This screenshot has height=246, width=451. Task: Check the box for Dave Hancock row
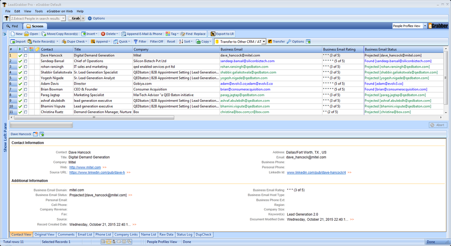click(x=26, y=55)
